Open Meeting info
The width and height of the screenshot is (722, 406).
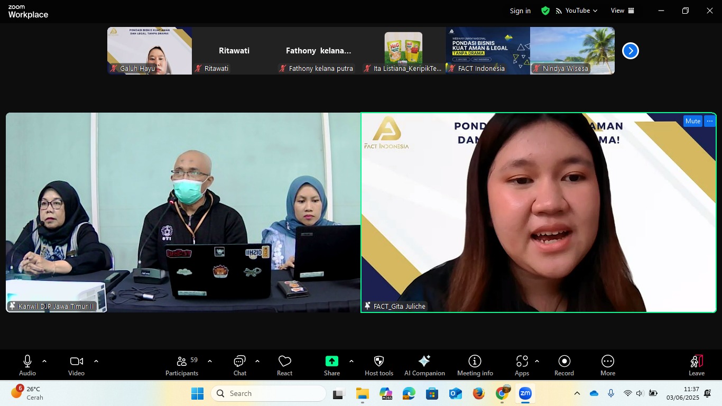tap(475, 365)
